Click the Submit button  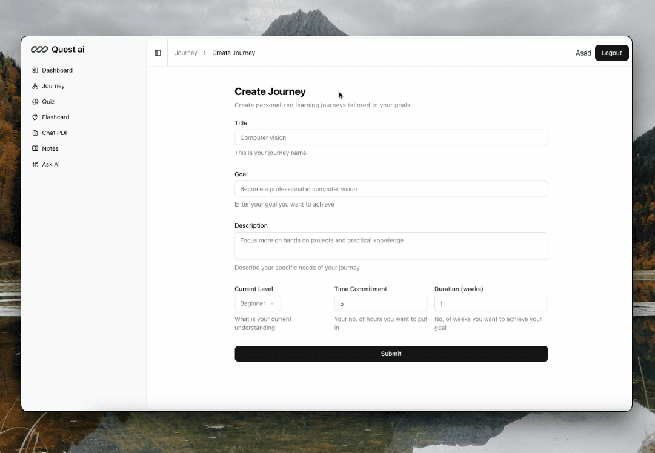[391, 354]
